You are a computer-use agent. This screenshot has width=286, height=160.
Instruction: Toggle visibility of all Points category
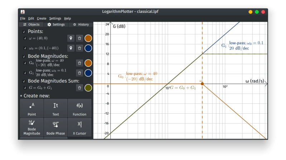pyautogui.click(x=24, y=32)
